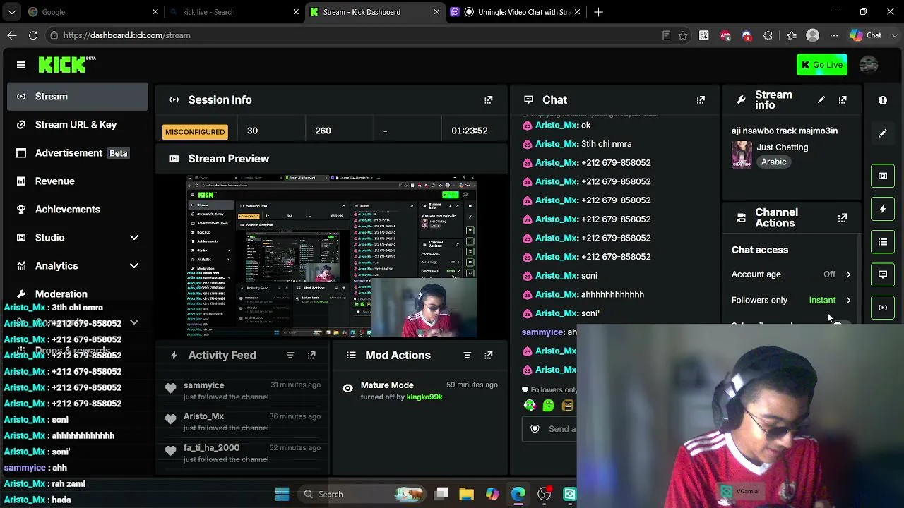Open the info icon in right rail
This screenshot has width=904, height=508.
[883, 100]
